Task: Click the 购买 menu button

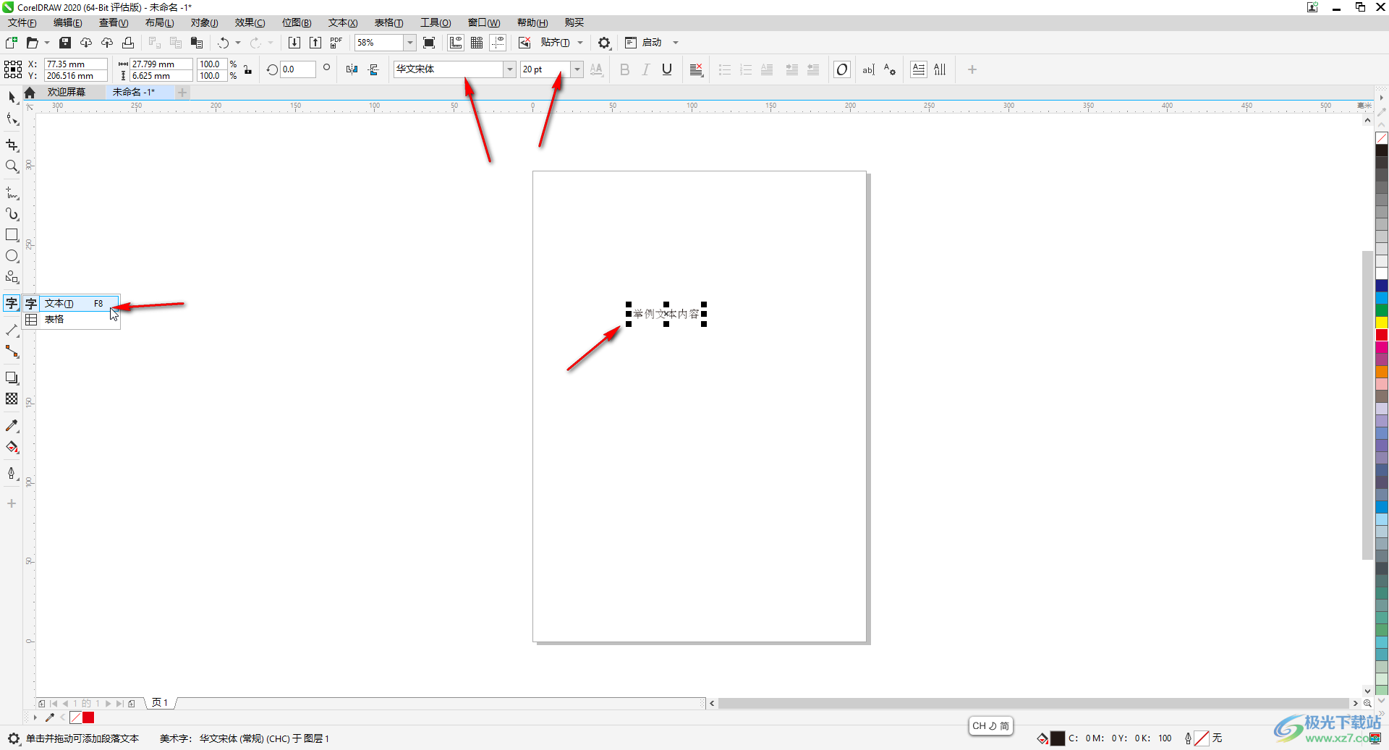Action: (x=574, y=22)
